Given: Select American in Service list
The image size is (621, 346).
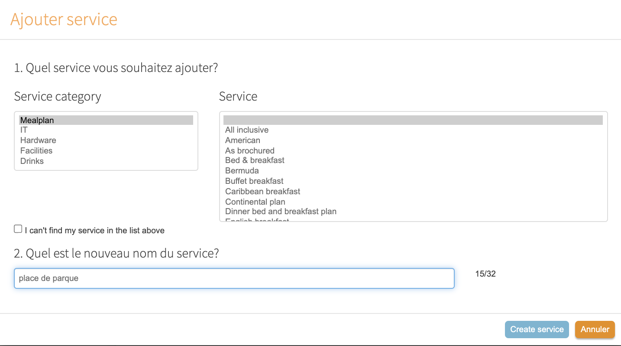Looking at the screenshot, I should click(243, 140).
